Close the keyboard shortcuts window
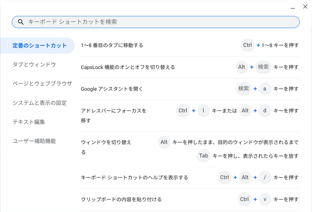Viewport: 312px width, 212px height. [305, 7]
